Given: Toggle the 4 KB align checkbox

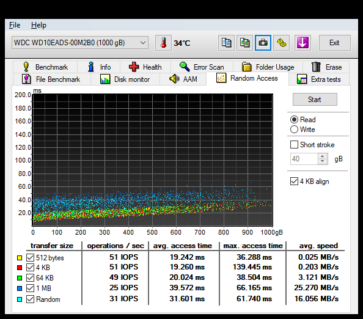Looking at the screenshot, I should click(294, 182).
